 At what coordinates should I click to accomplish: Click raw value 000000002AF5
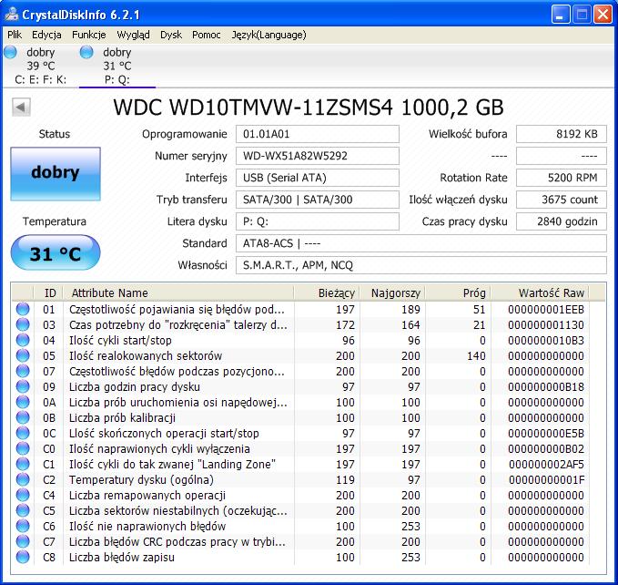click(x=546, y=465)
